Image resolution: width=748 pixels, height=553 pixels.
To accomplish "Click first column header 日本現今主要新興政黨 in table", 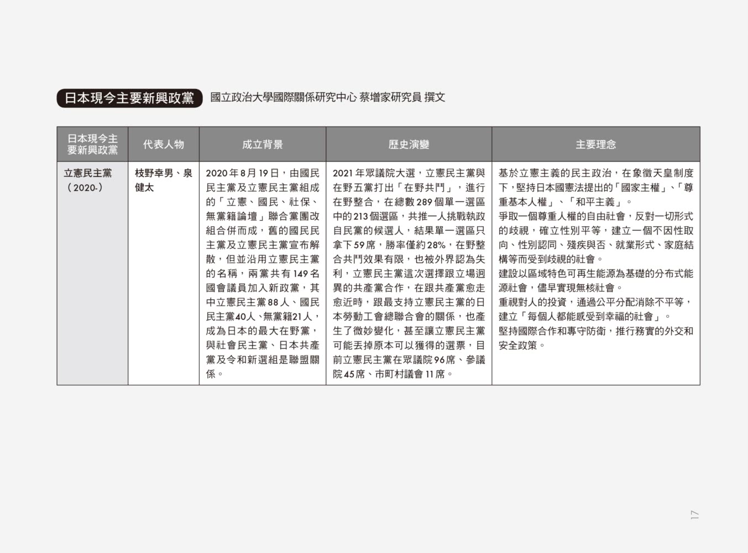I will point(92,144).
